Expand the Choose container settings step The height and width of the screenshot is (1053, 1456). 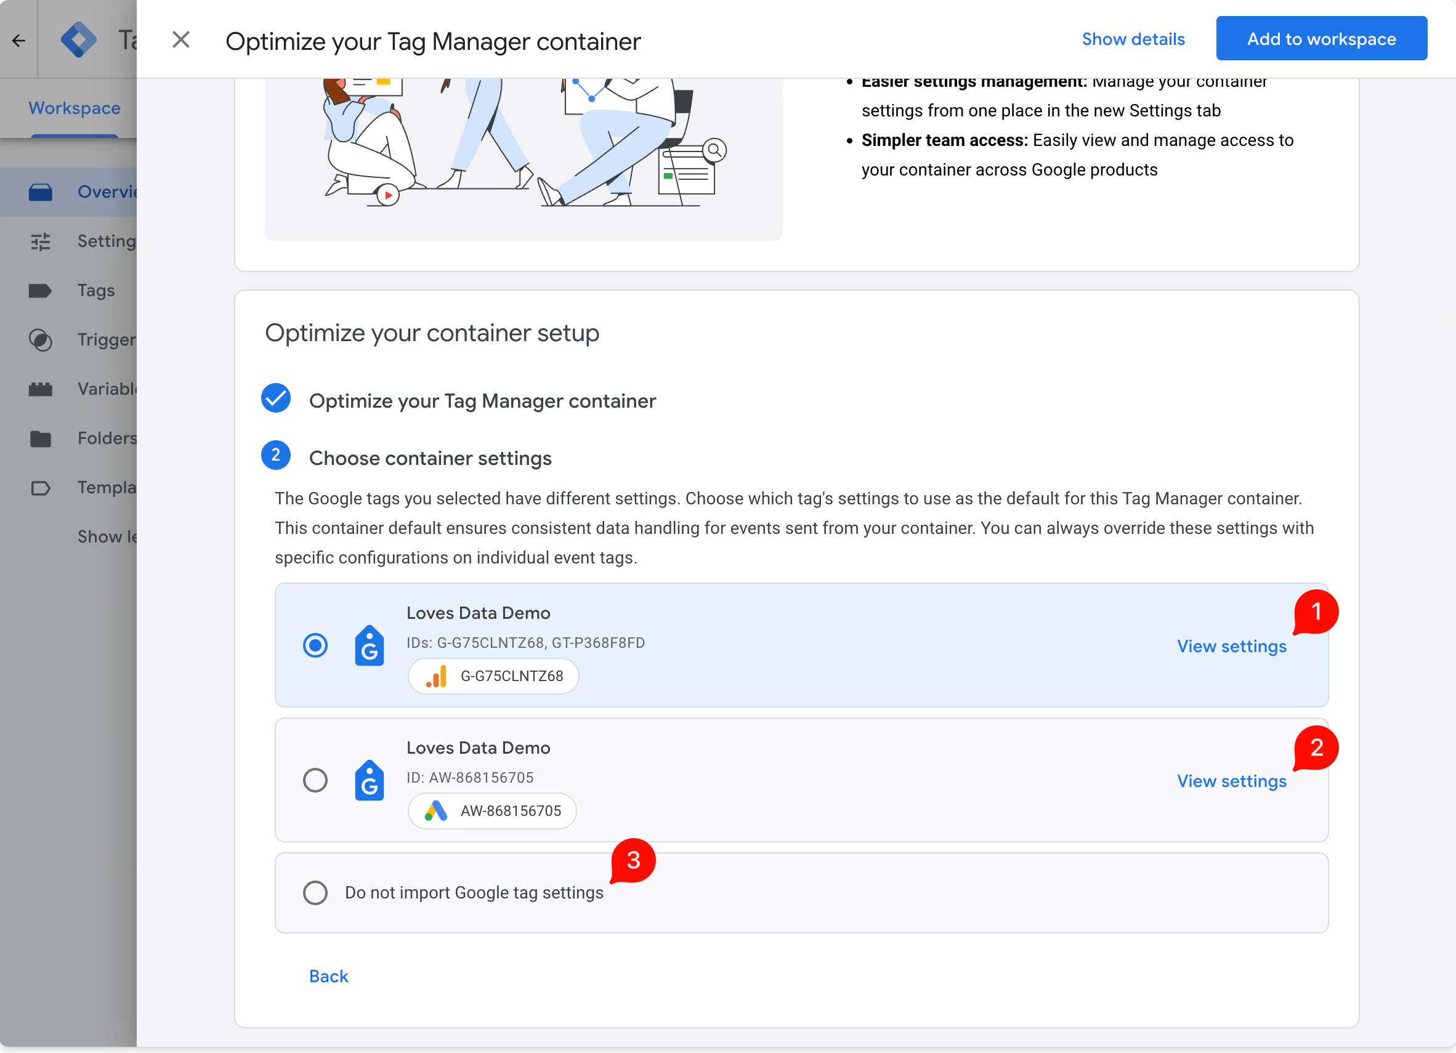(x=430, y=458)
